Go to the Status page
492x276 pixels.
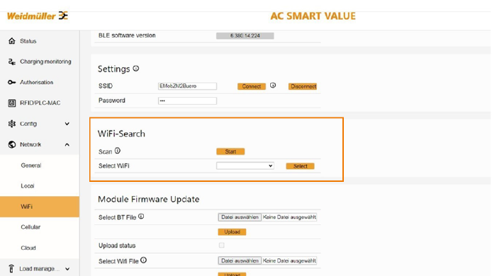pos(28,41)
